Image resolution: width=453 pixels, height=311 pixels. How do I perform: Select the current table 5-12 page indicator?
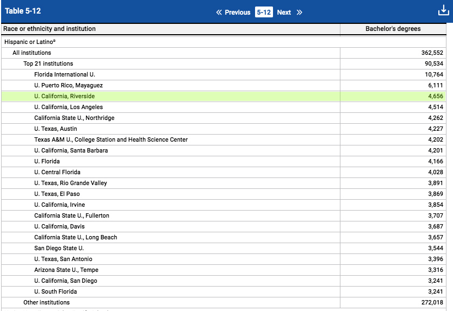coord(264,12)
